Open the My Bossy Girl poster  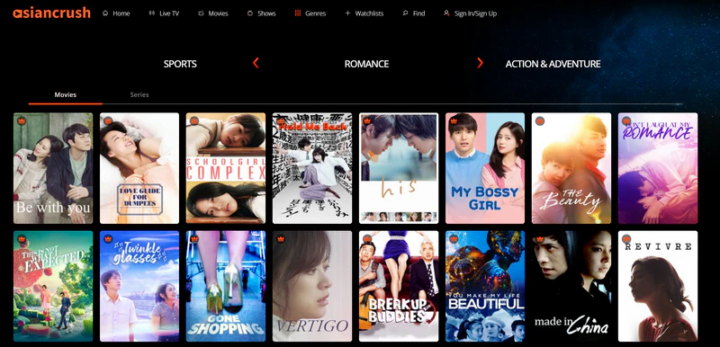click(485, 168)
